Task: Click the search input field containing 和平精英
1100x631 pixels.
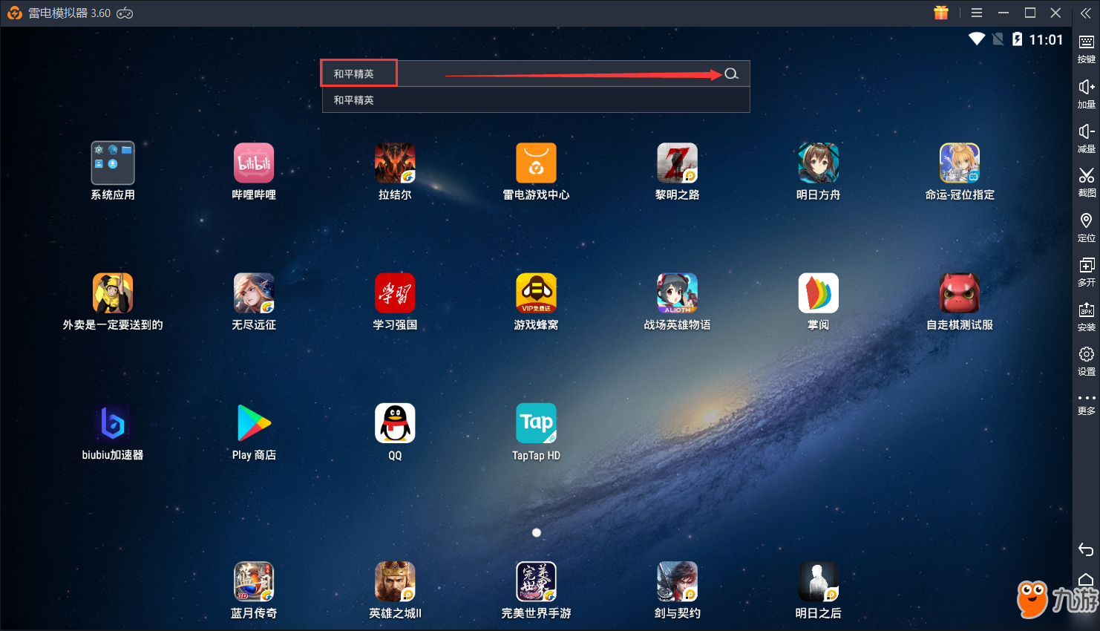Action: tap(536, 73)
